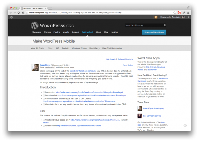199x142 pixels.
Task: Check the Communication task checkbox
Action: click(x=44, y=99)
